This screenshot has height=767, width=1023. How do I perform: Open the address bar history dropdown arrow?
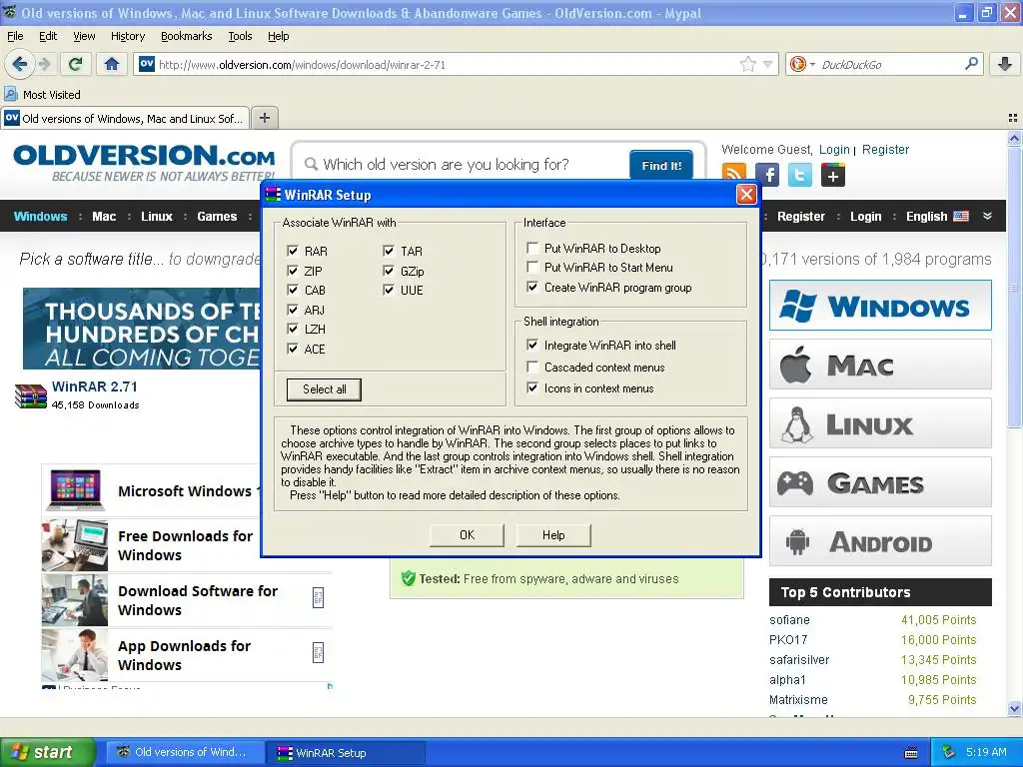[768, 64]
